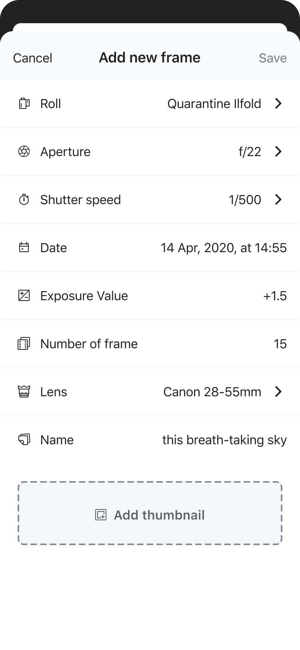The height and width of the screenshot is (650, 300).
Task: Click the Name tag icon
Action: [x=24, y=440]
